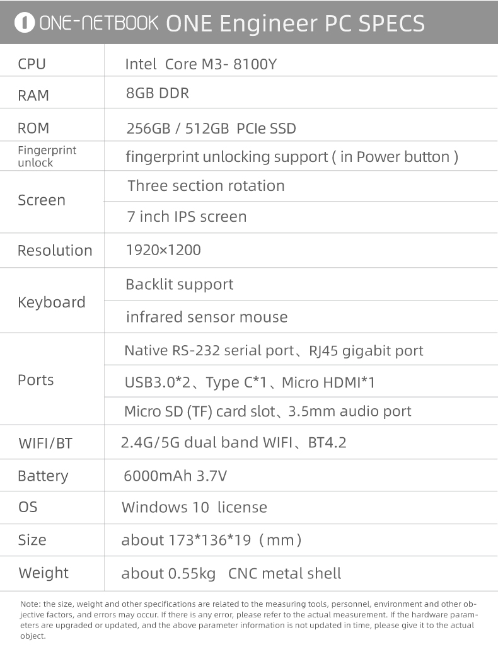Click the 6000mAh 3.7V battery value
Viewport: 498px width, 647px height.
pos(175,476)
